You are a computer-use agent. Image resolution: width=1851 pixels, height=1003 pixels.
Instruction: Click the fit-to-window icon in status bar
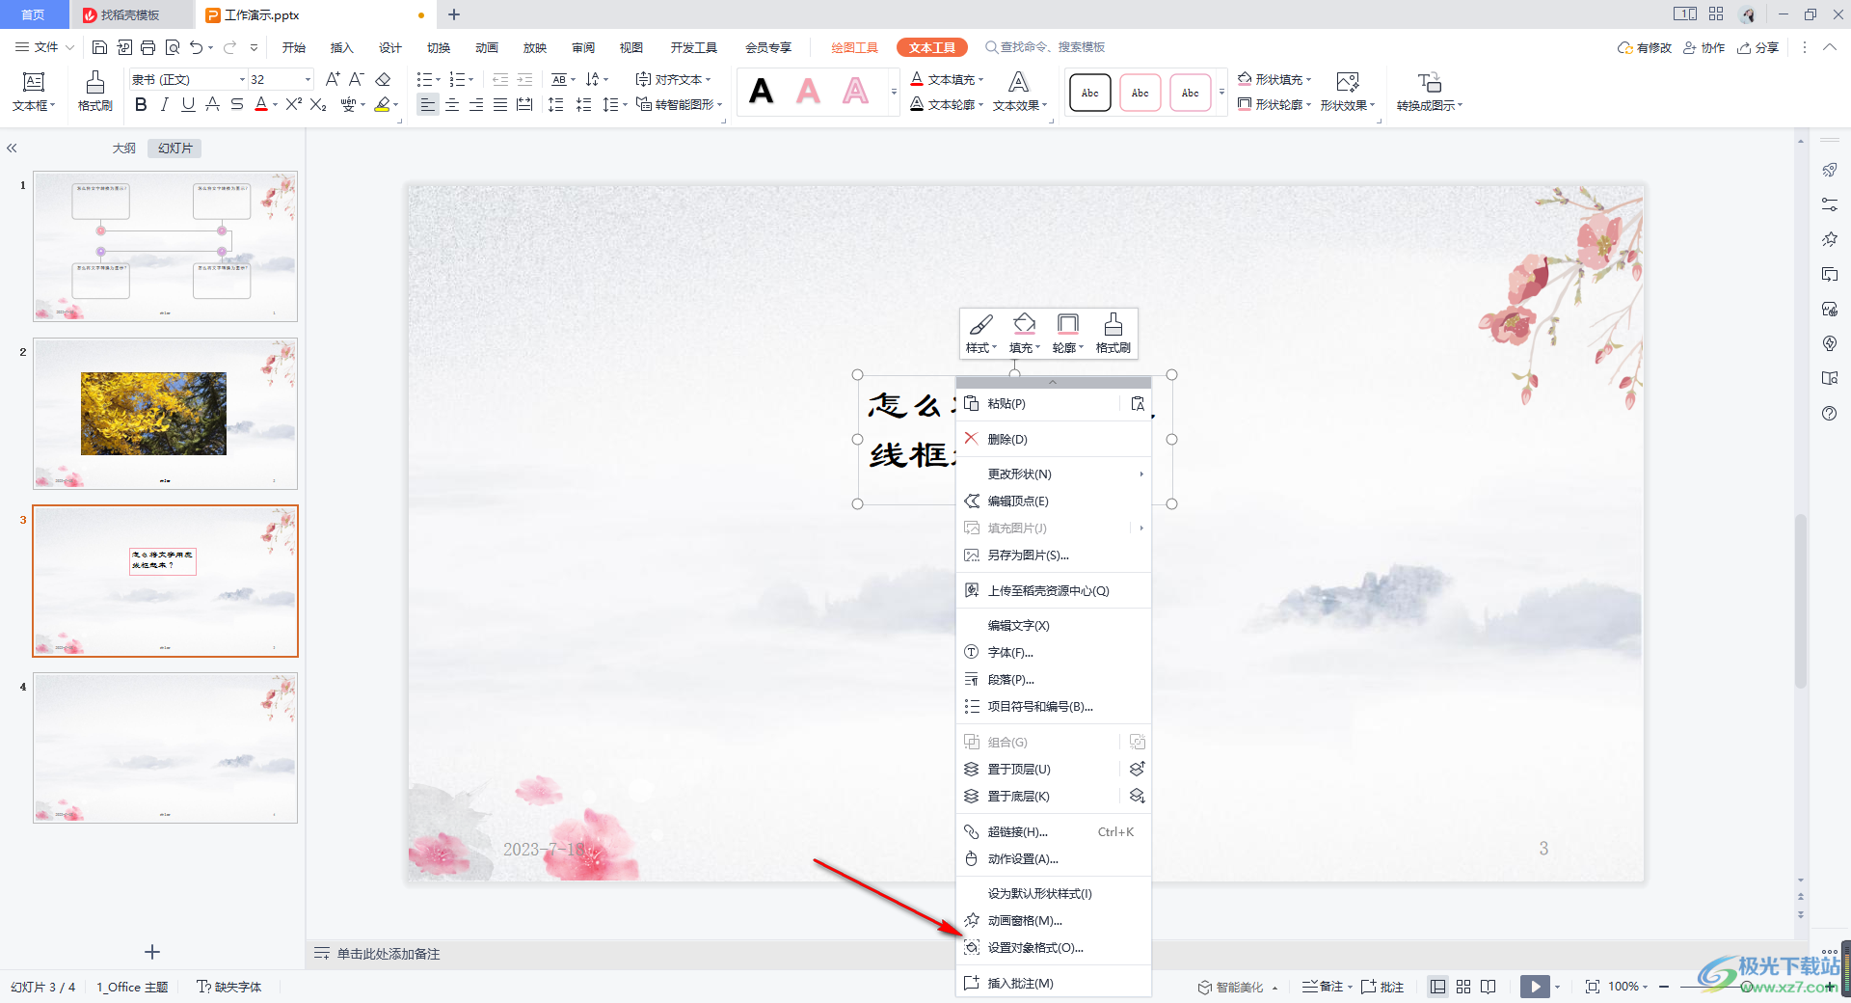click(1593, 987)
